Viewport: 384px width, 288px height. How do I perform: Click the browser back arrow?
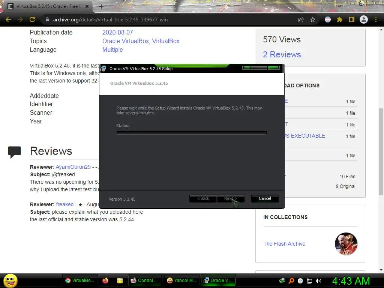[x=8, y=19]
